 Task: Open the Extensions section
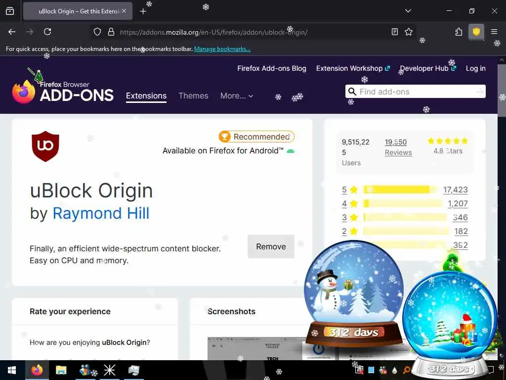(146, 96)
